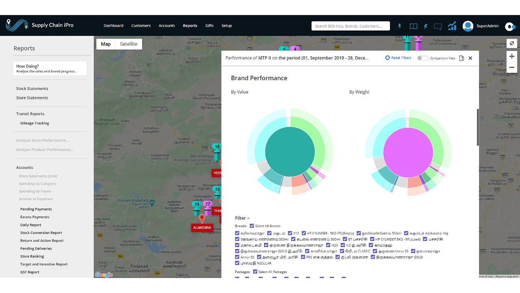Click the search bills, brands, customers field

[x=350, y=26]
